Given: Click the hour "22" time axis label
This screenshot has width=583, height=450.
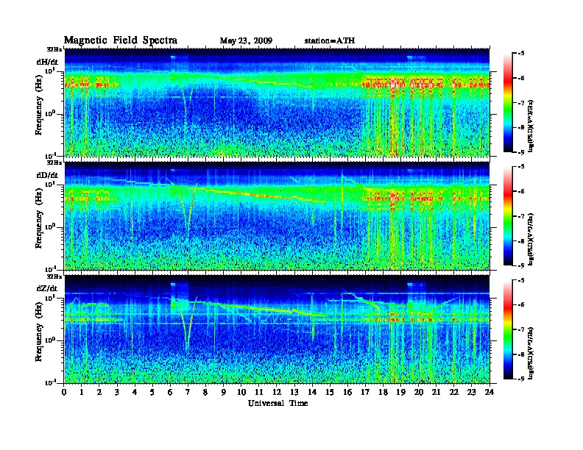Looking at the screenshot, I should click(454, 393).
